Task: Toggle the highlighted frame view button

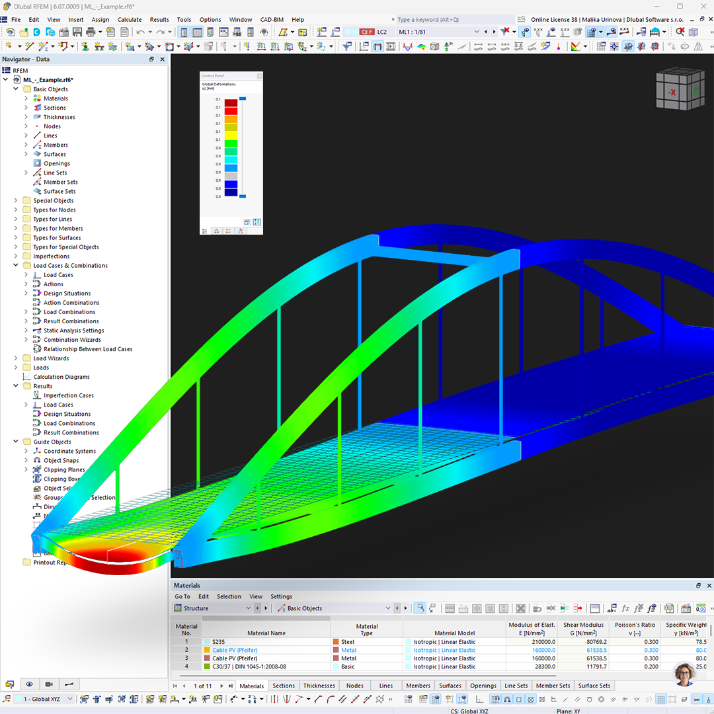Action: [x=377, y=46]
